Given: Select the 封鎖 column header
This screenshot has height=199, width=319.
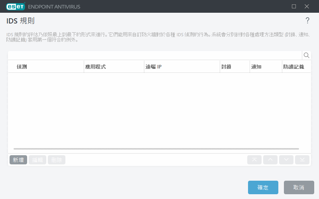Looking at the screenshot, I should point(226,67).
